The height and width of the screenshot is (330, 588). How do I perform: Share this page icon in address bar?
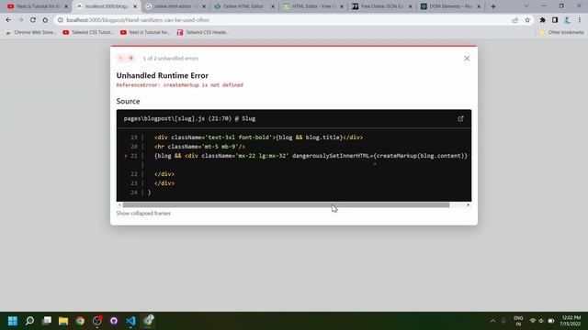coord(514,20)
